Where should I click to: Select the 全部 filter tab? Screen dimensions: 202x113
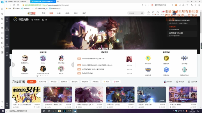[31, 82]
